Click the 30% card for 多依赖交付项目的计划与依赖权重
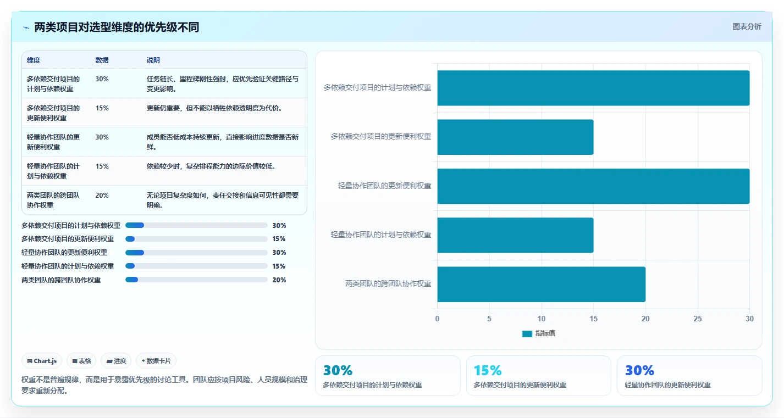784x418 pixels. pyautogui.click(x=388, y=376)
